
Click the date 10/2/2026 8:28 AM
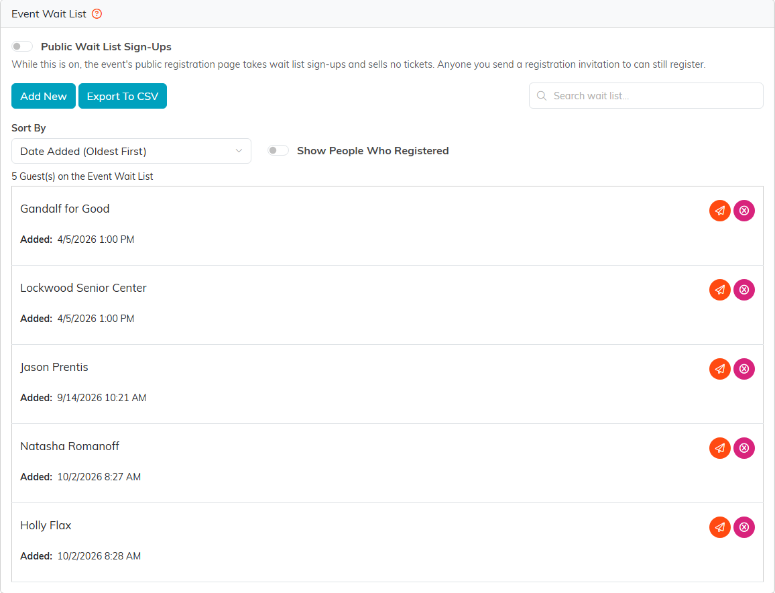[x=99, y=556]
